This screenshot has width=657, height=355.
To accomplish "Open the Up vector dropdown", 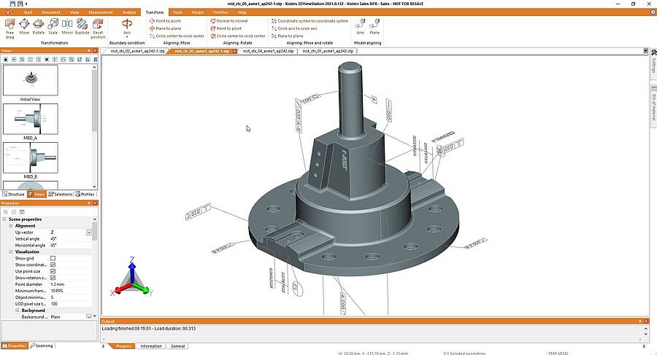I will [x=89, y=233].
